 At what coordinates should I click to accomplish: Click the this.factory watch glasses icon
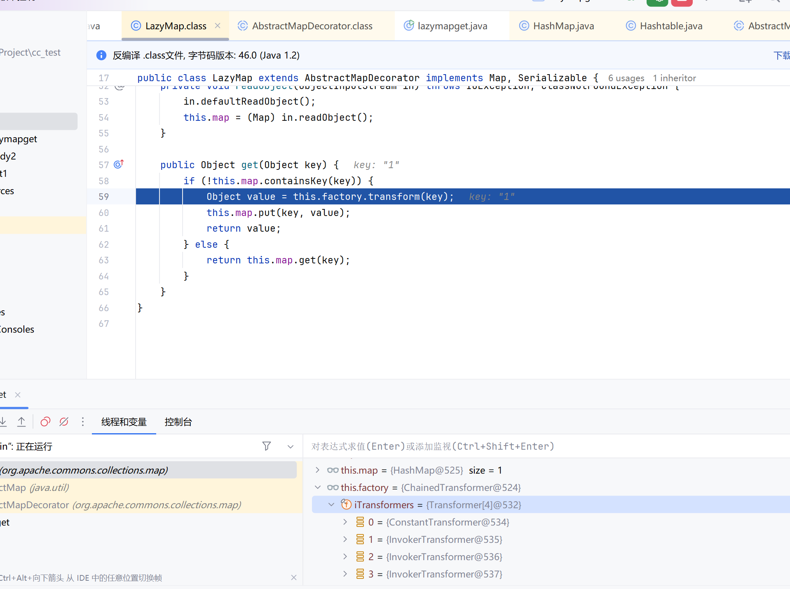pos(333,487)
